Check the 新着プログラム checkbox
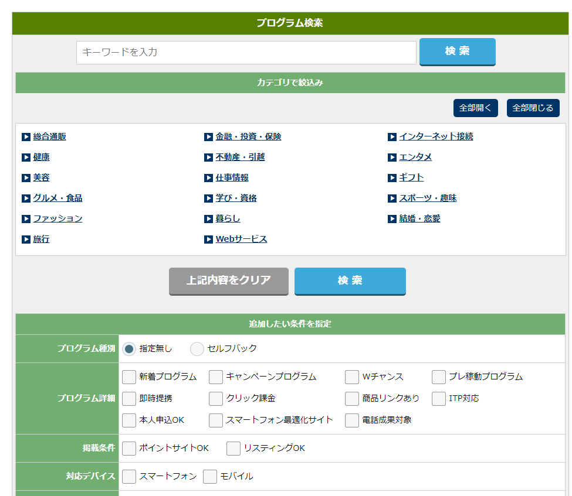This screenshot has width=572, height=496. pos(129,377)
